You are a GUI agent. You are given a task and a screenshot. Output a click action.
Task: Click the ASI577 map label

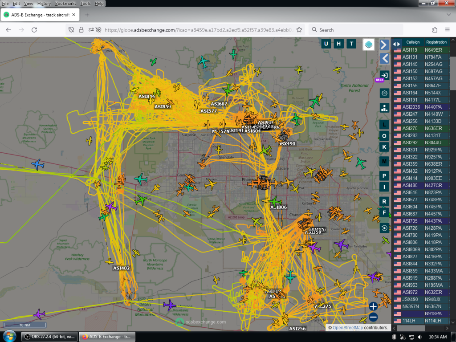point(209,111)
